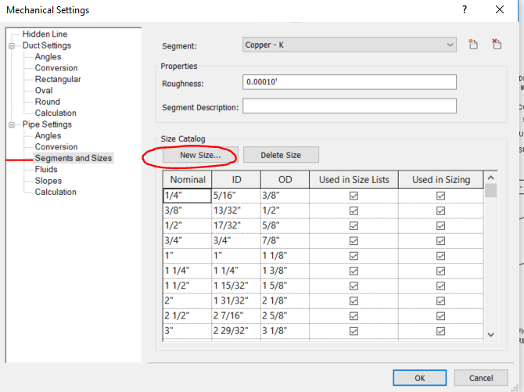
Task: Dismiss dialog with the Cancel button
Action: click(x=481, y=378)
